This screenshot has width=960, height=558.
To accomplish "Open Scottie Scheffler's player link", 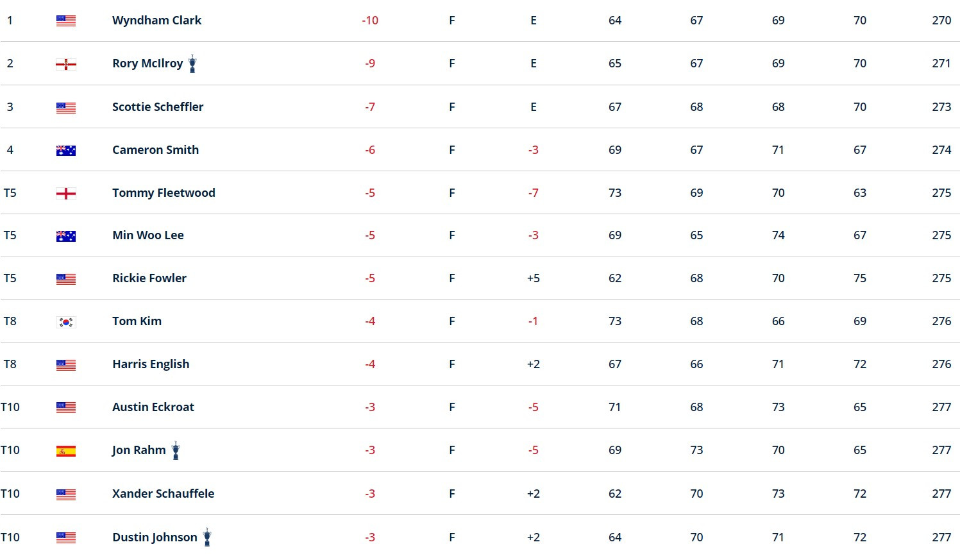I will tap(158, 106).
